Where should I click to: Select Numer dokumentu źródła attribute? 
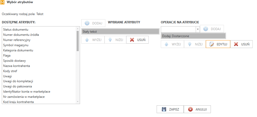coord(39,35)
